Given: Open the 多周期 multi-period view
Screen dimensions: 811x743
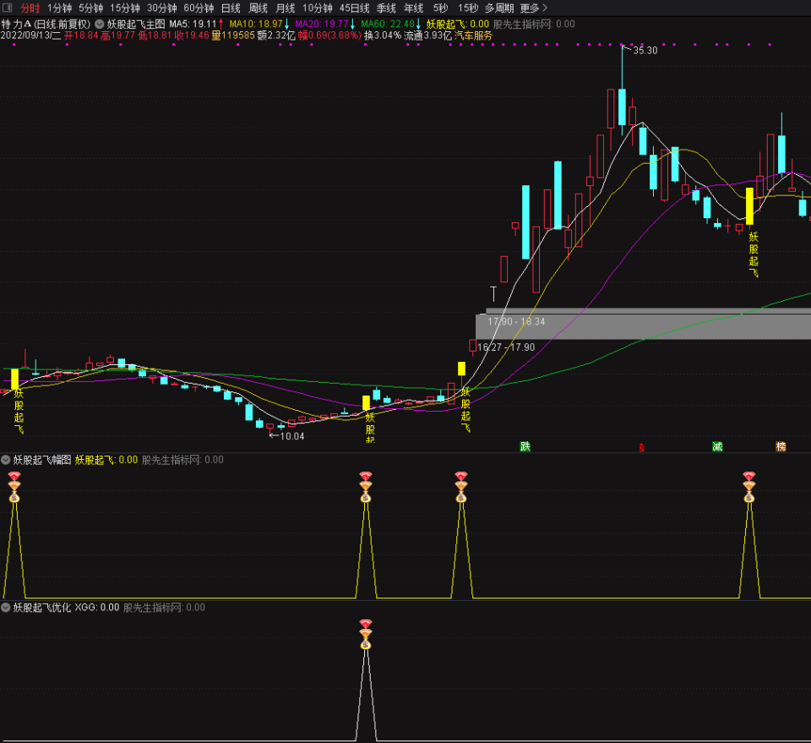Looking at the screenshot, I should pos(499,8).
